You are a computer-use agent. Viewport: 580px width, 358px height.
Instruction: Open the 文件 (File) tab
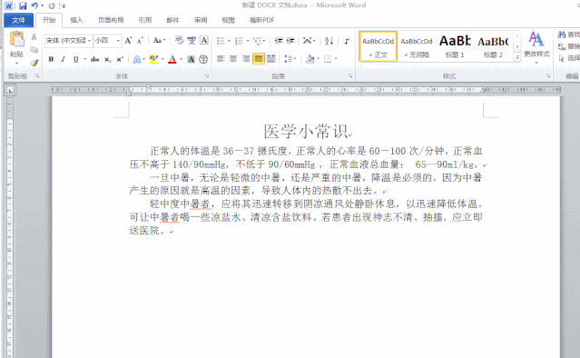point(18,20)
